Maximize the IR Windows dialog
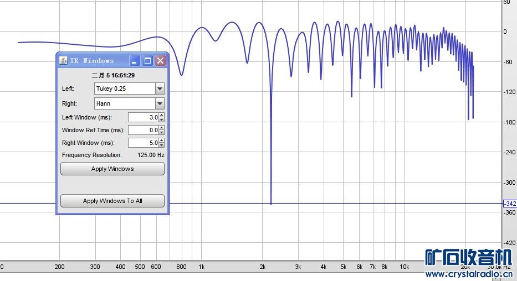Screen dimensions: 517x281 (147, 60)
